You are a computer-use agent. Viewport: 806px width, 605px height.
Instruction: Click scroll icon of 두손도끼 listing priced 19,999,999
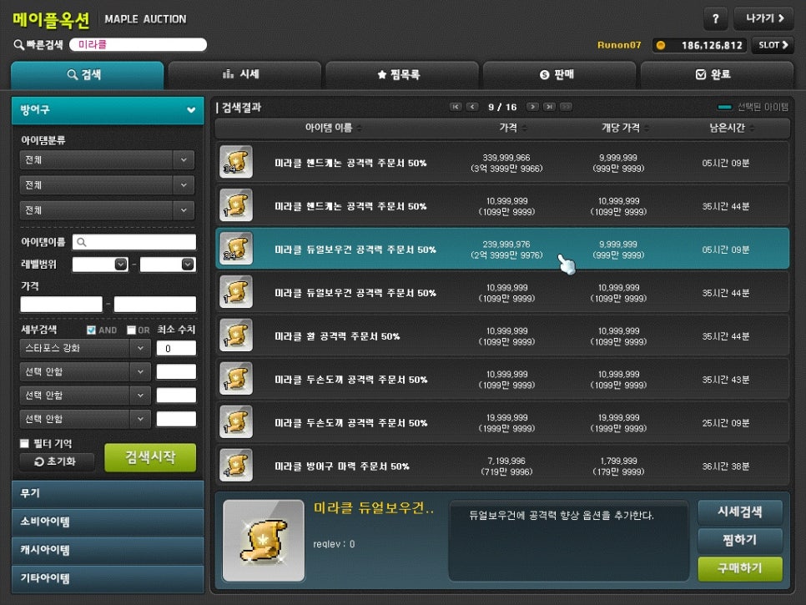236,421
